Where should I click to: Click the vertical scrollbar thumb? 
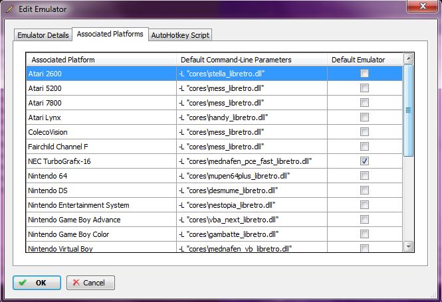[409, 110]
